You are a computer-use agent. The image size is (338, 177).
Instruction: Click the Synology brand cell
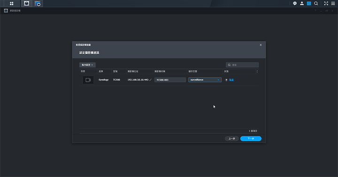pyautogui.click(x=103, y=80)
